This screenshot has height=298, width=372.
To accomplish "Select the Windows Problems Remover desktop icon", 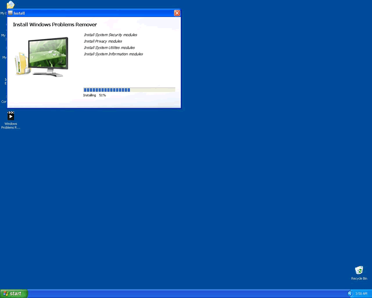I will click(10, 116).
